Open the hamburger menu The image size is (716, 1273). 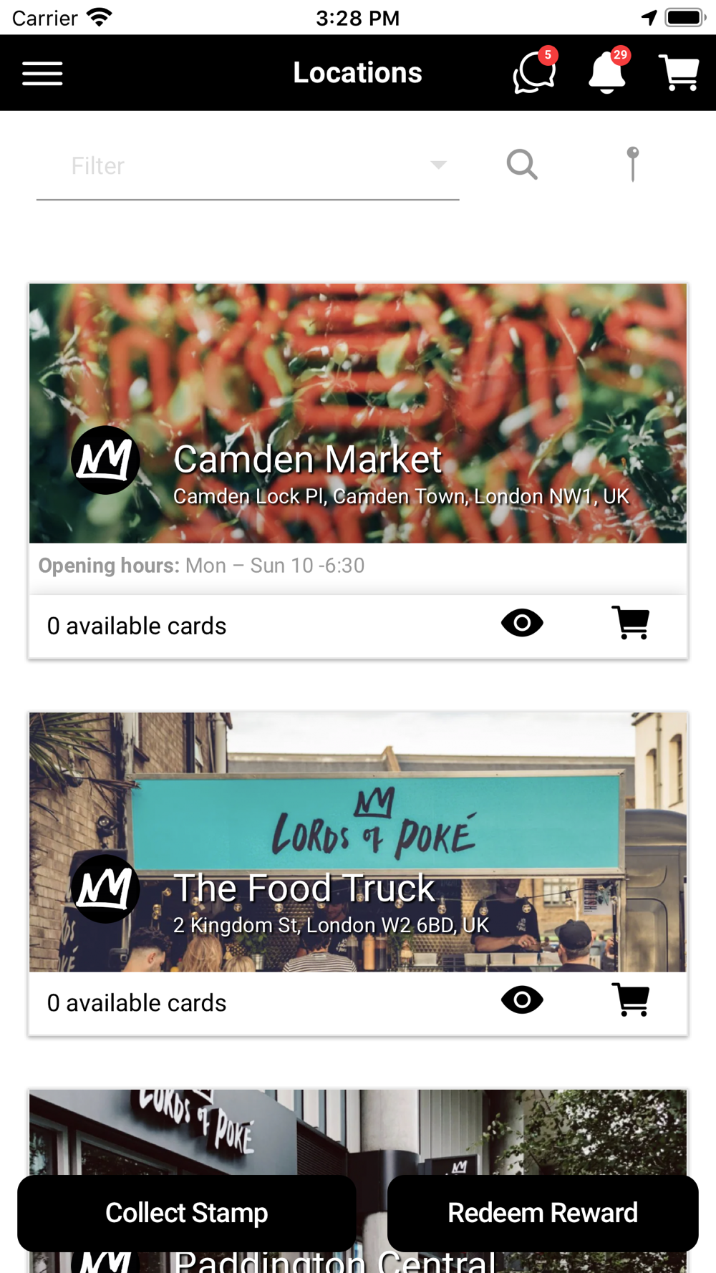(42, 73)
